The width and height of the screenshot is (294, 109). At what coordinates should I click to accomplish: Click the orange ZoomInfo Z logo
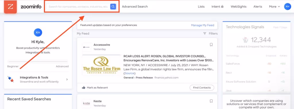(10, 7)
